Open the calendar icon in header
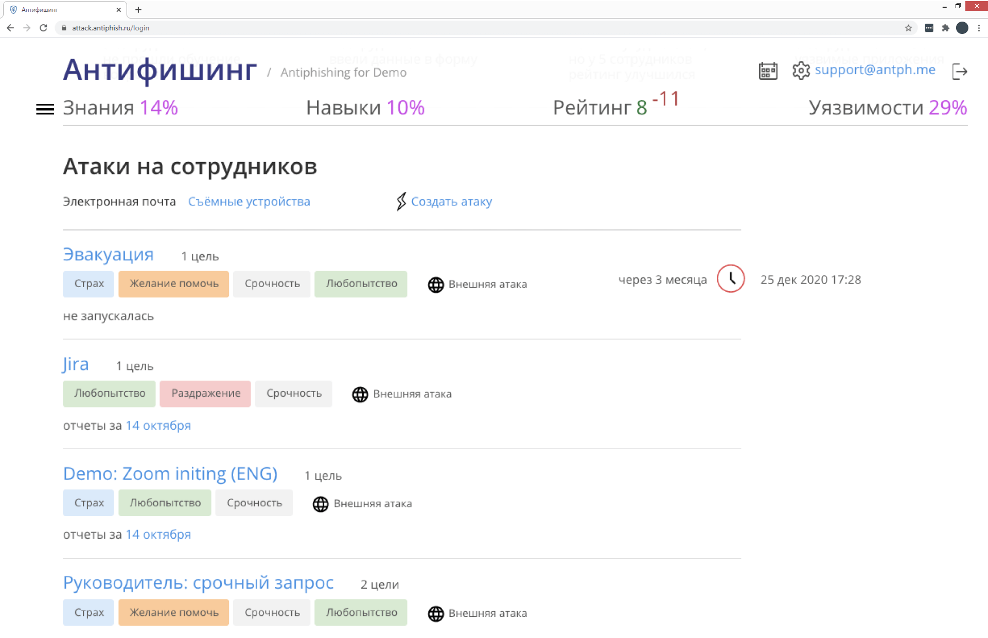Viewport: 988px width, 638px height. coord(768,71)
